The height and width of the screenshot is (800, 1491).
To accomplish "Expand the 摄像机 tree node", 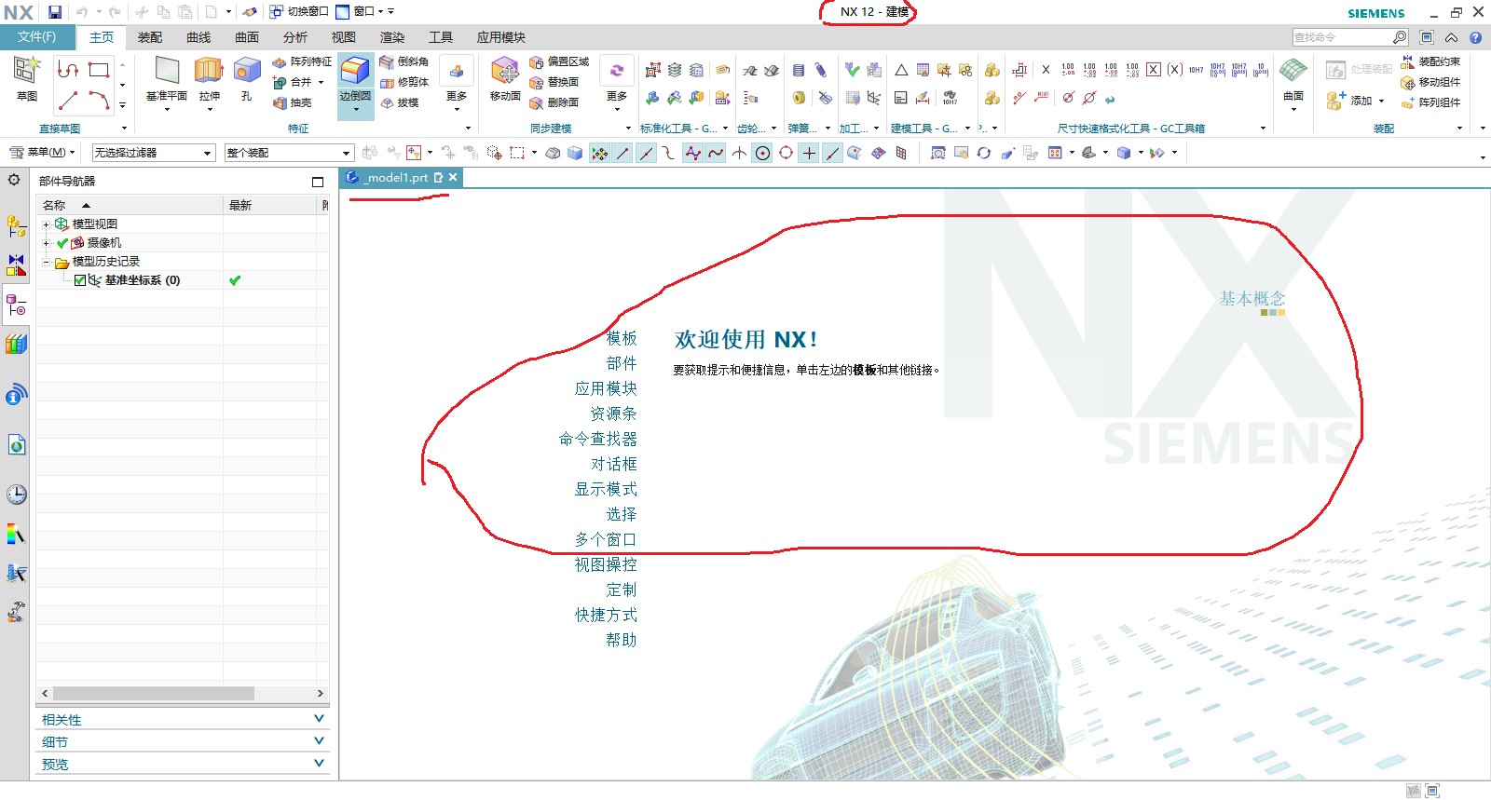I will [46, 243].
